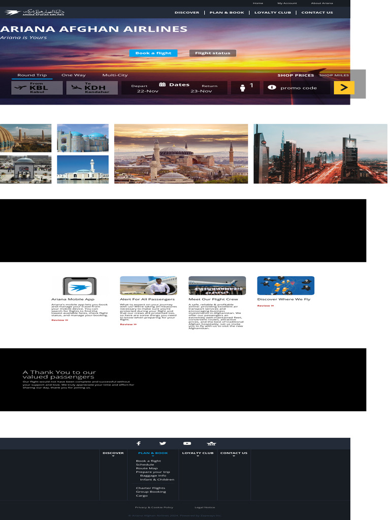390x520 pixels.
Task: Click the promo code info icon
Action: point(272,87)
